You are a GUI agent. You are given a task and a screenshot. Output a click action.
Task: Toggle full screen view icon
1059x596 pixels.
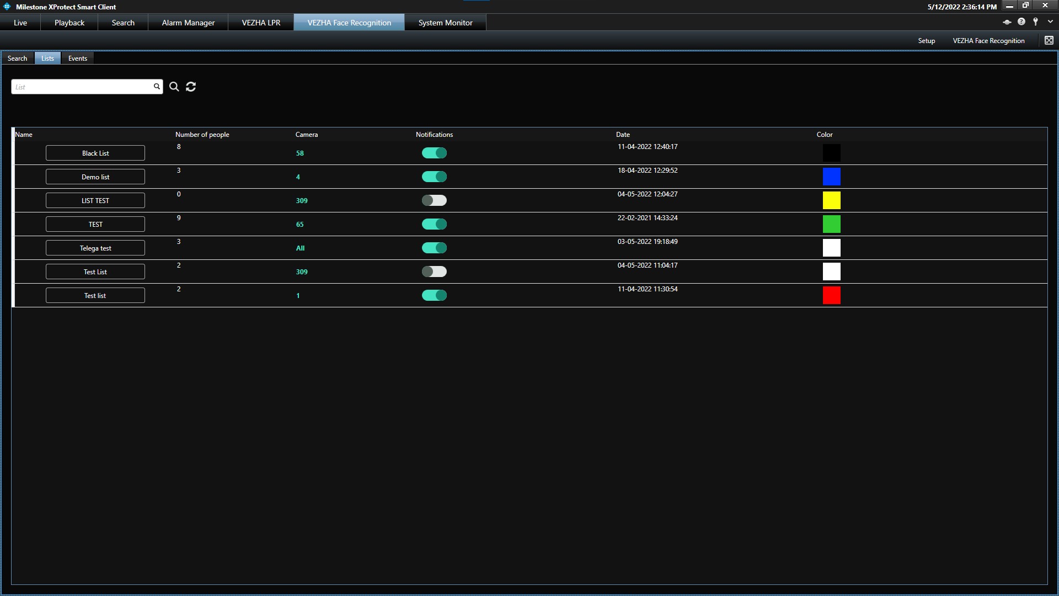(1049, 40)
